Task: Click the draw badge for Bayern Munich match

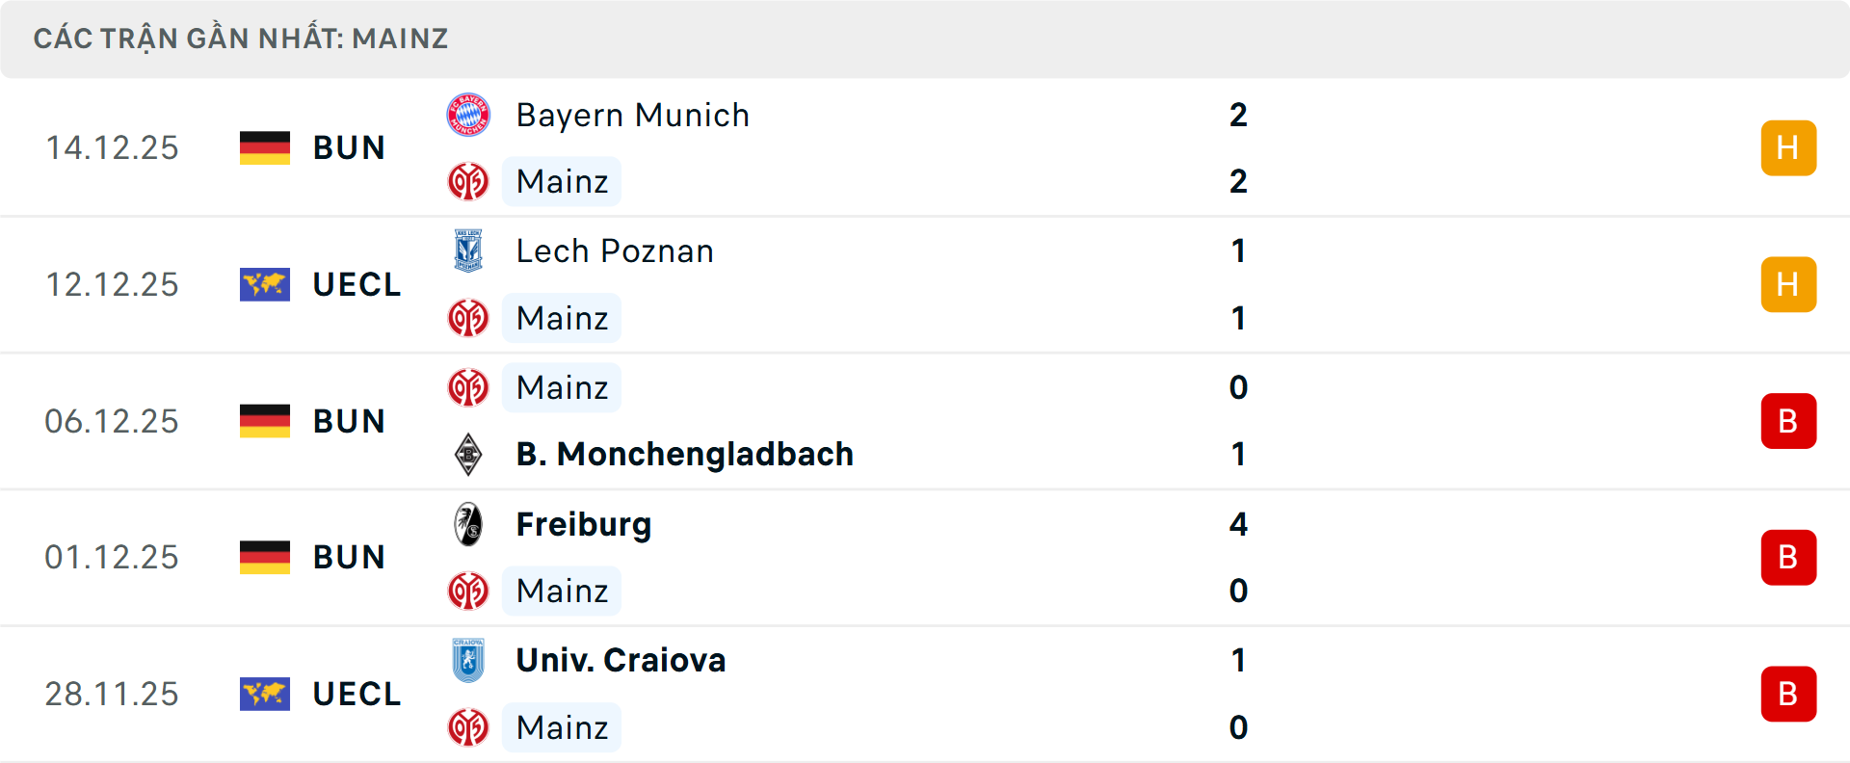Action: [x=1788, y=147]
